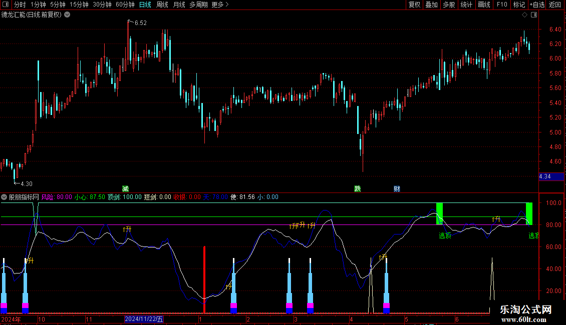Switch to 分时 intraday view

20,4
